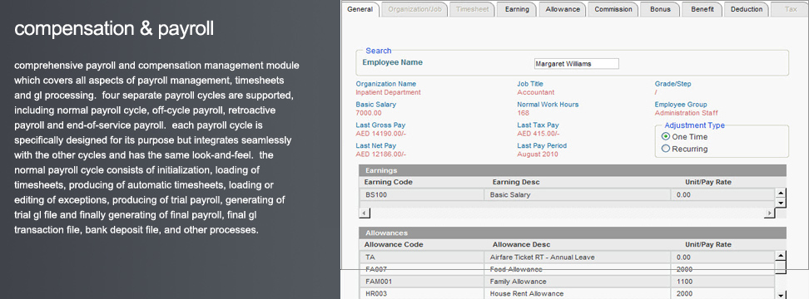Select the General tab

point(360,9)
